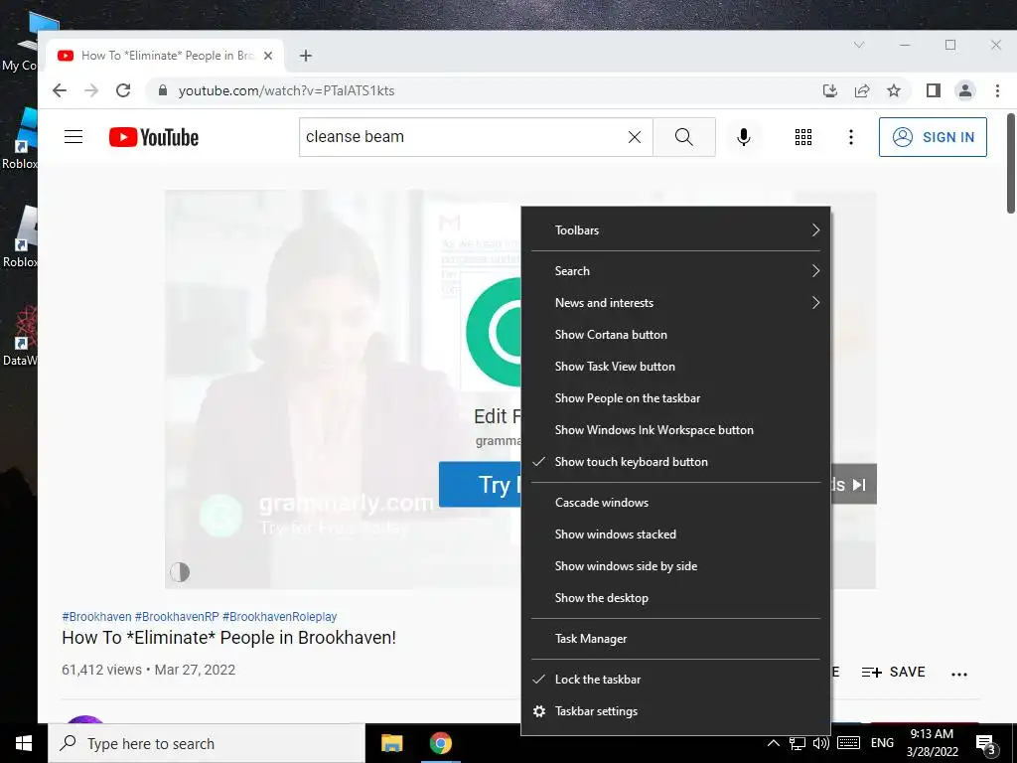This screenshot has width=1017, height=763.
Task: Uncheck Lock the taskbar
Action: click(x=675, y=680)
